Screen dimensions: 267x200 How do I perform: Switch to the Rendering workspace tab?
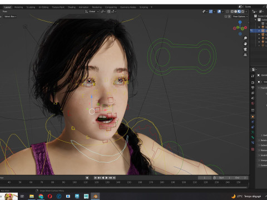click(x=97, y=7)
